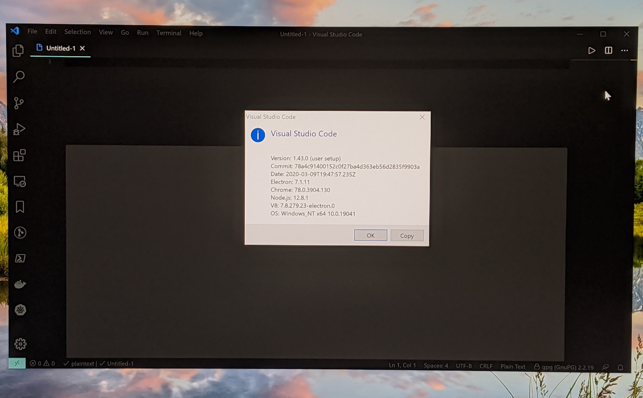This screenshot has width=643, height=398.
Task: Change line ending via CRLF
Action: click(486, 366)
